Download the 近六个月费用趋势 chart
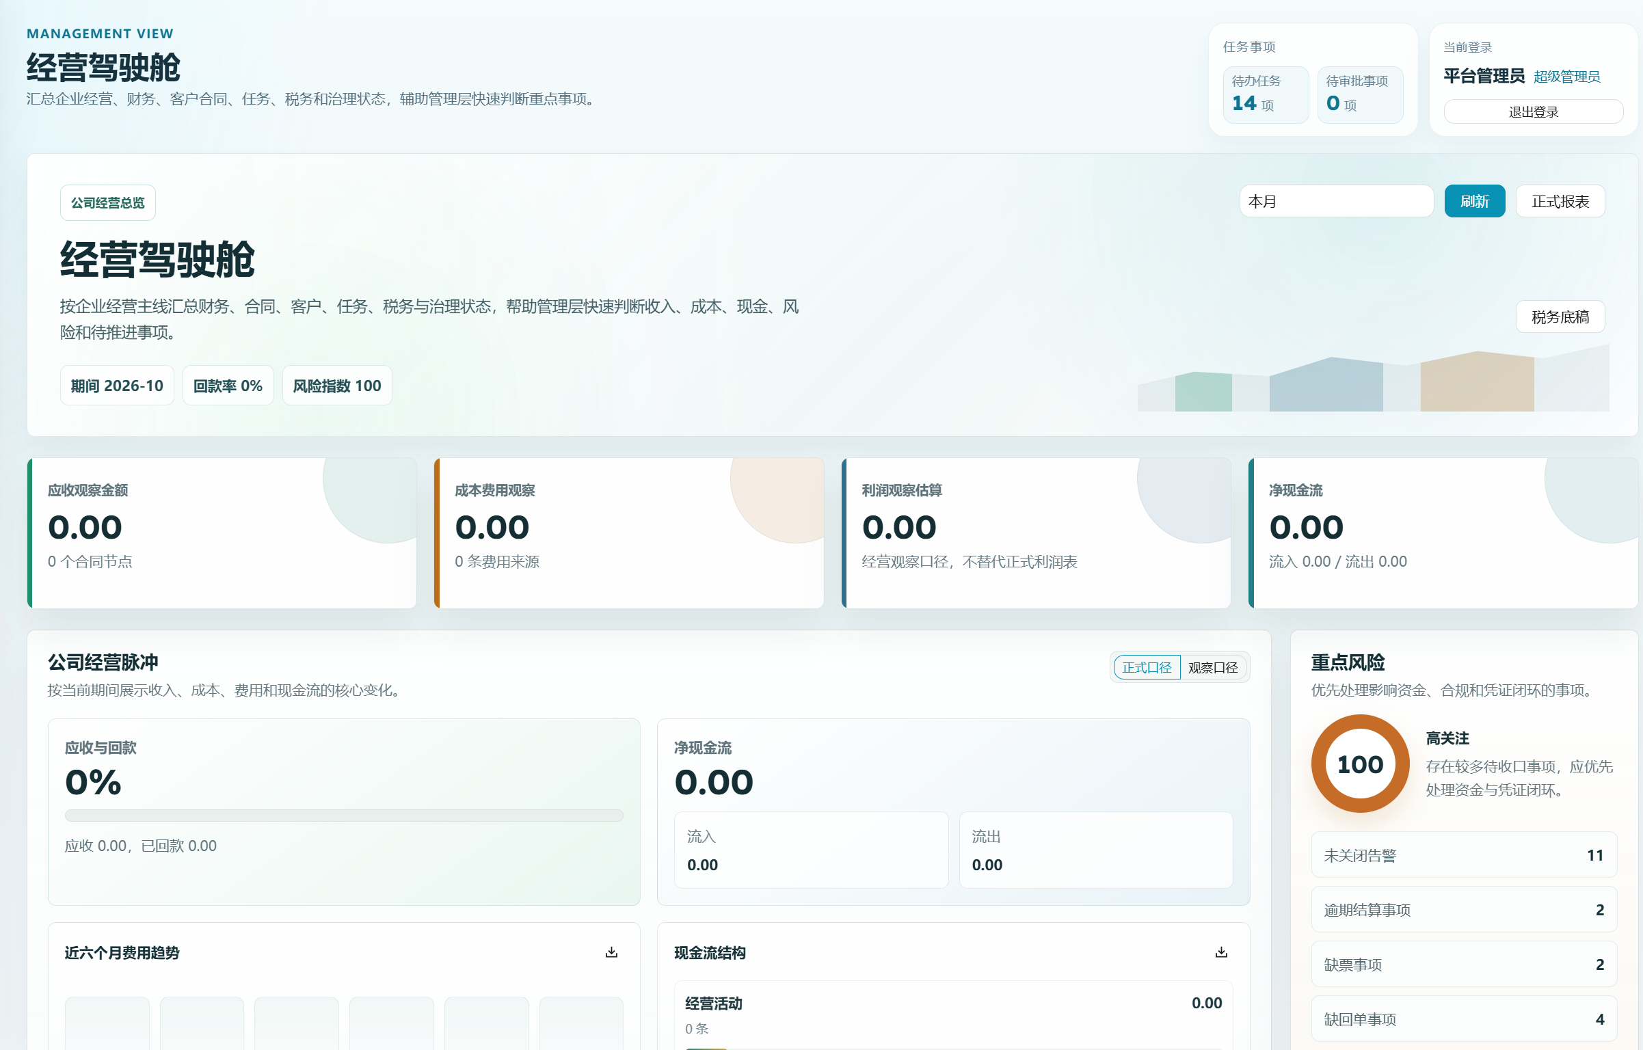The image size is (1643, 1050). 611,952
